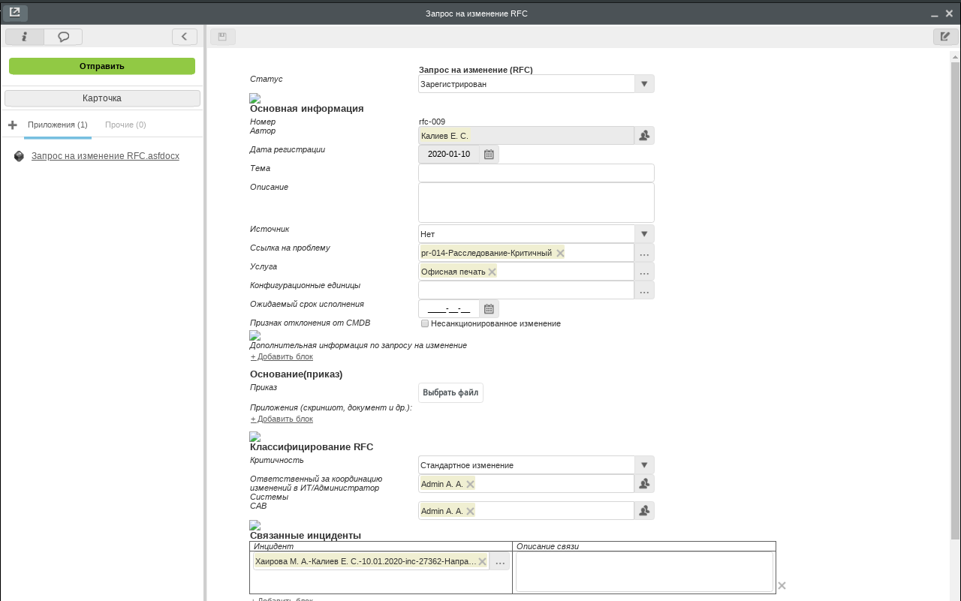Add block under Дополнительная информация
The image size is (961, 601).
pos(282,356)
